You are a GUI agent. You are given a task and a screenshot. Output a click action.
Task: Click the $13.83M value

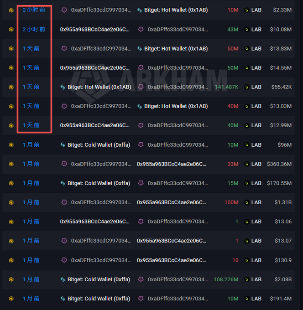click(x=281, y=49)
